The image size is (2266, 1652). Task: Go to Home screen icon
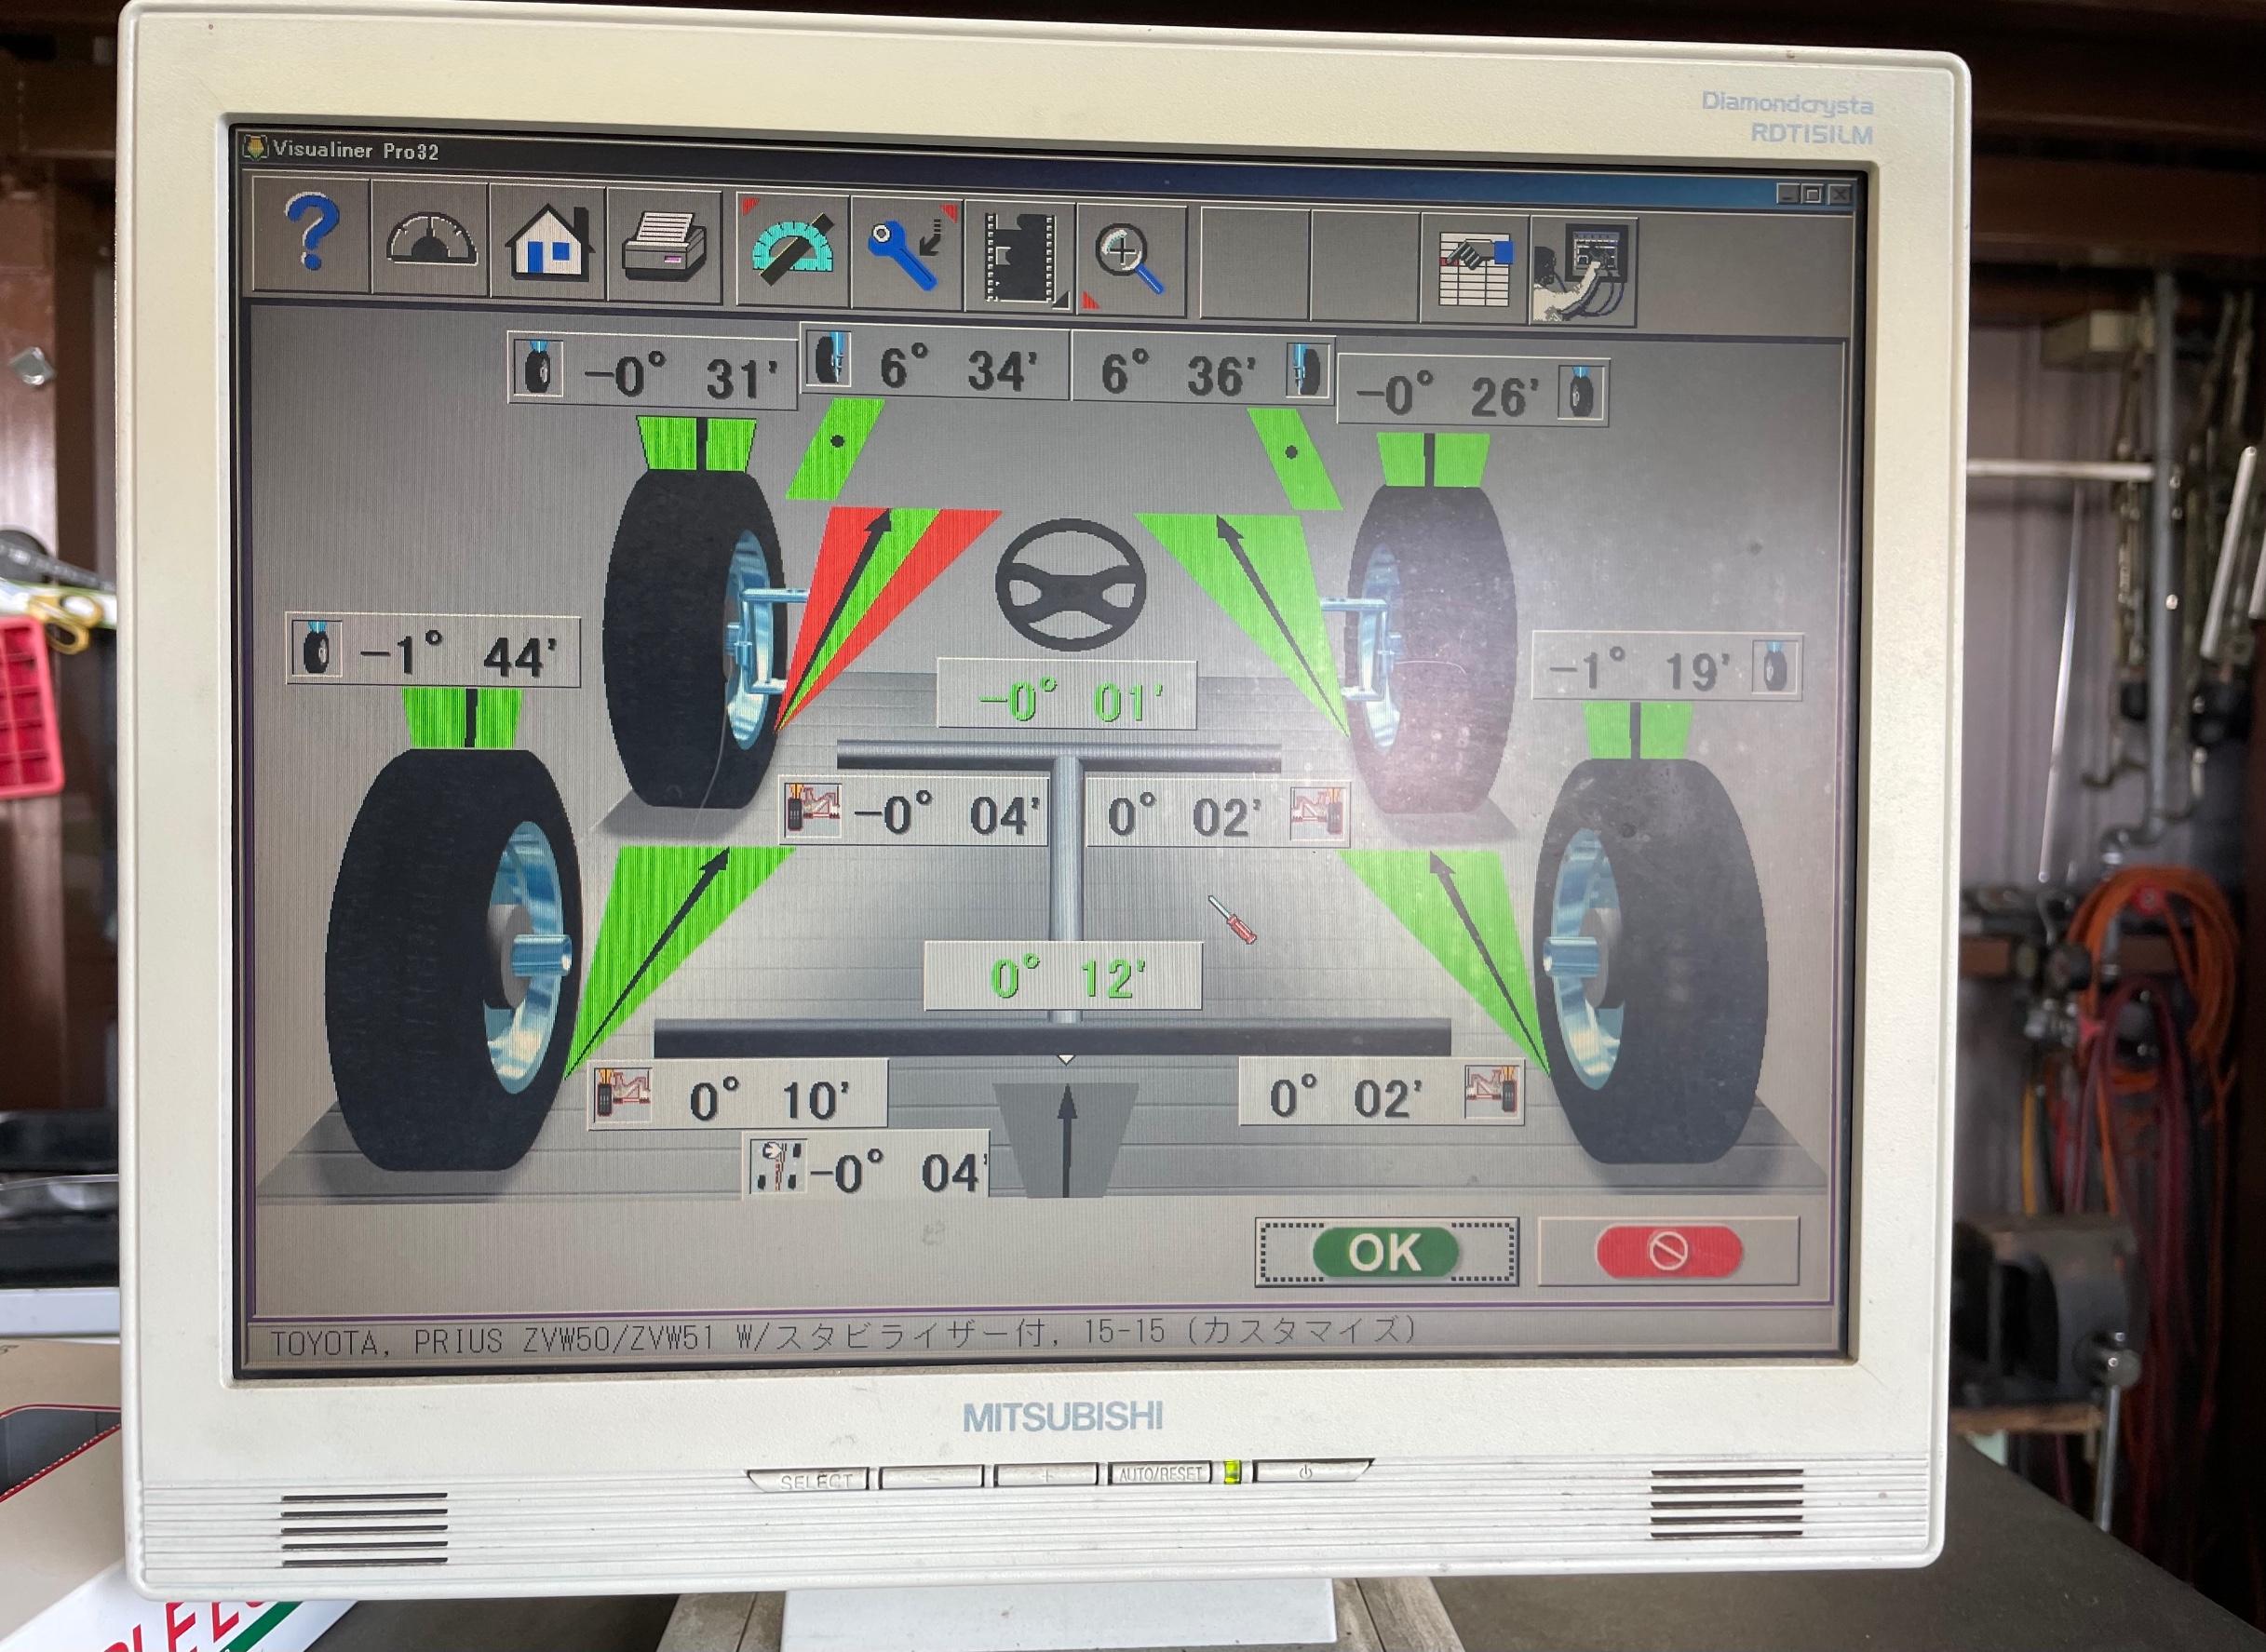coord(548,241)
